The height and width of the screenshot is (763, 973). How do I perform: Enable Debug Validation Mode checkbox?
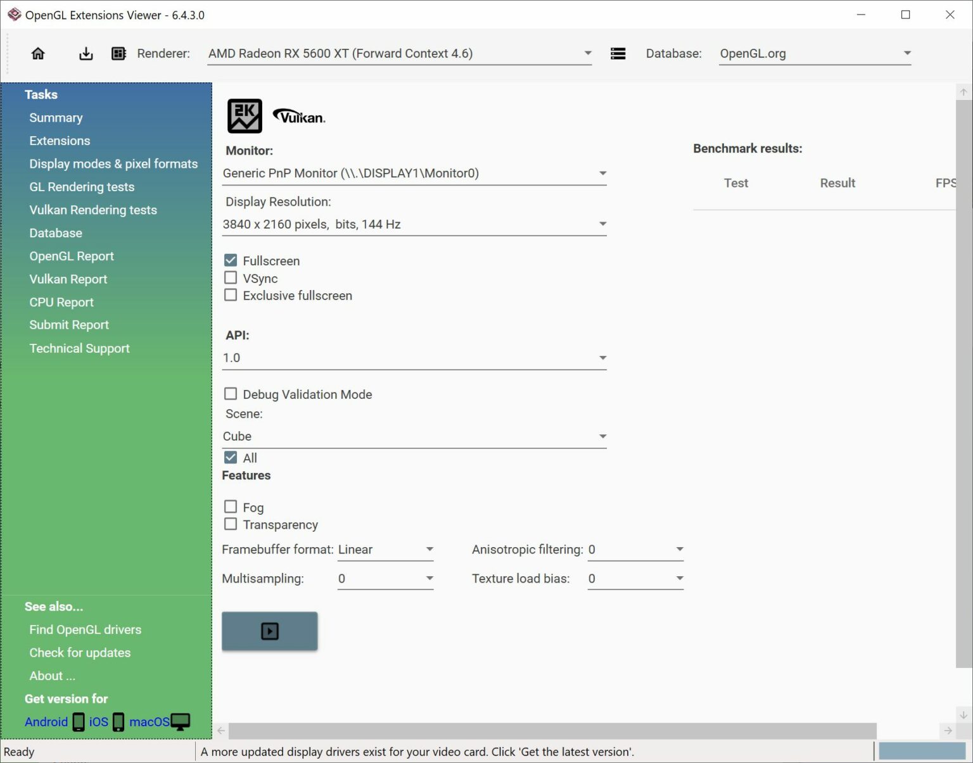[231, 394]
